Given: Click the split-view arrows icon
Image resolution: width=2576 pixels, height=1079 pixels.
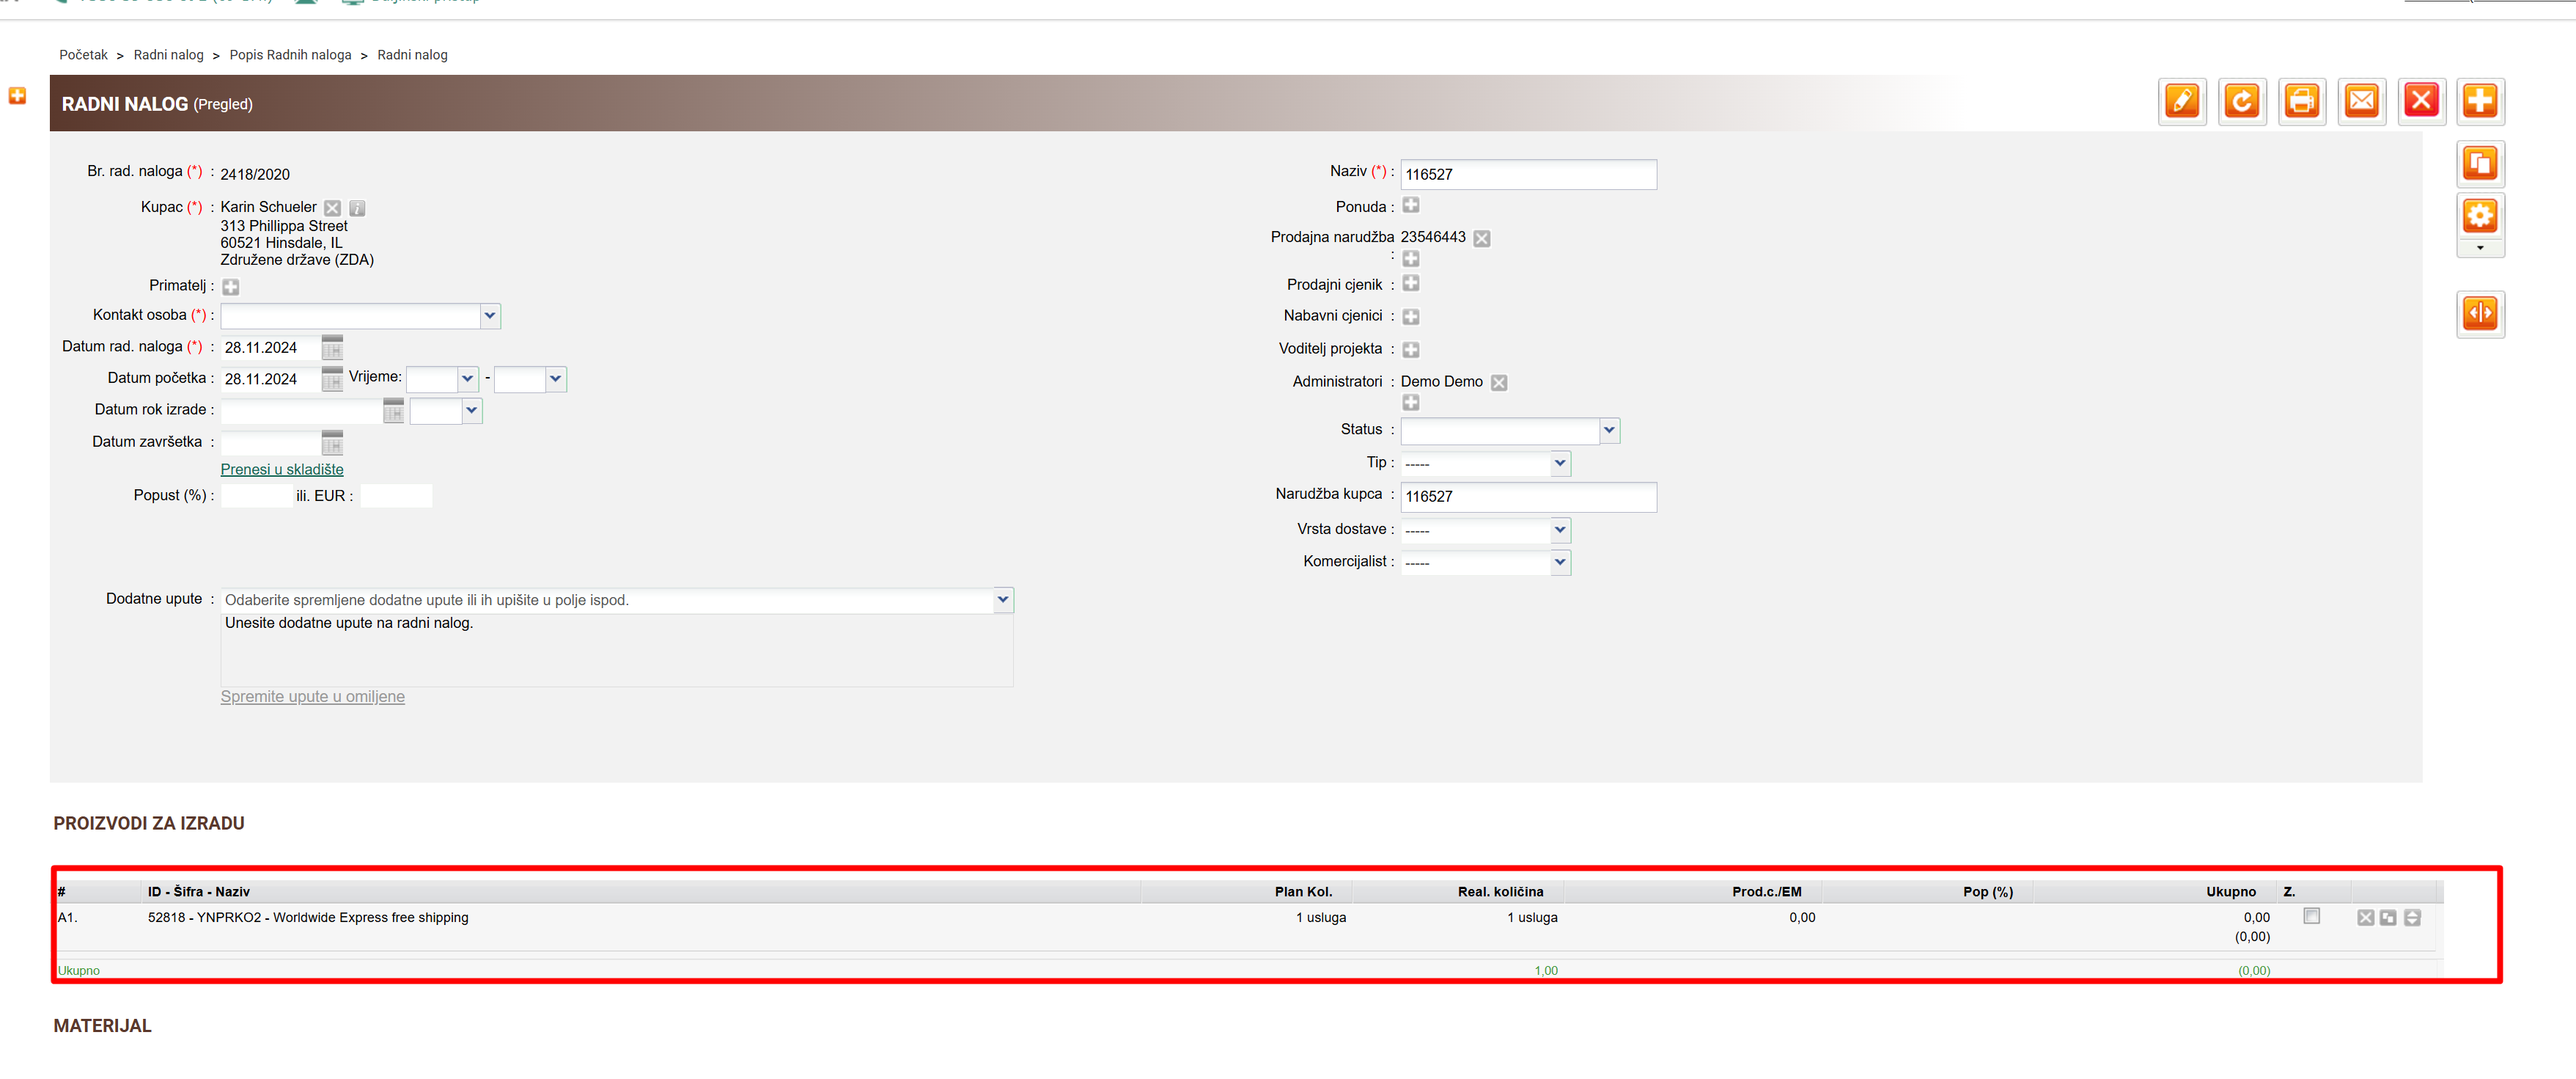Looking at the screenshot, I should coord(2479,314).
